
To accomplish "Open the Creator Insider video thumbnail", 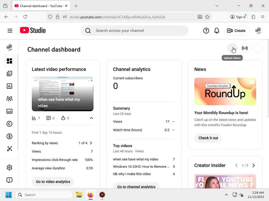I will coord(225,181).
